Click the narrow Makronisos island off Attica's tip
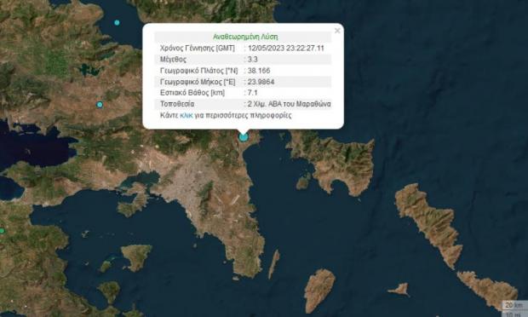 point(273,264)
